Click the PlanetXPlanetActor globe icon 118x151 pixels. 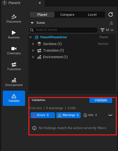tap(37, 37)
